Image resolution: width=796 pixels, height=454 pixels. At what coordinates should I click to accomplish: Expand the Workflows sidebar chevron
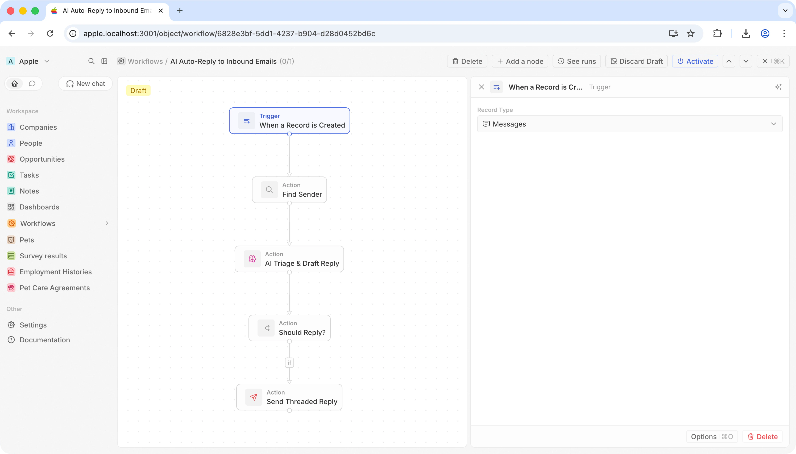click(107, 223)
